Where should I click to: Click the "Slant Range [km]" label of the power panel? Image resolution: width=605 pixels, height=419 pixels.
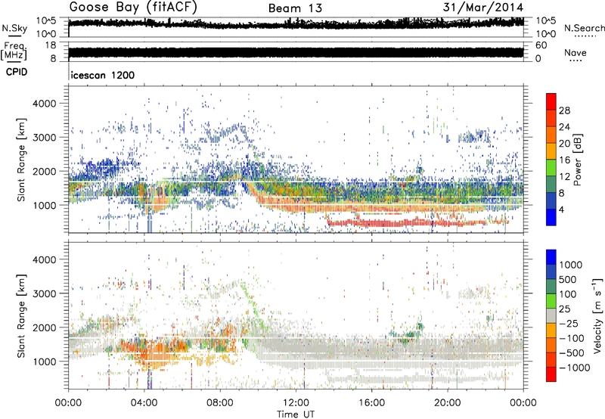pyautogui.click(x=21, y=160)
